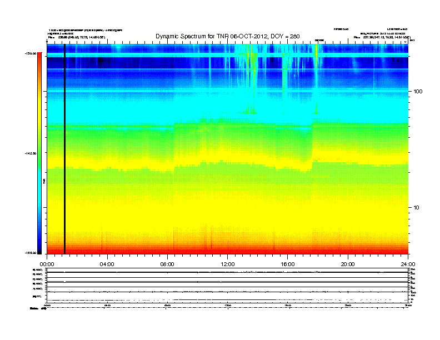Select the large 04:00 time axis label

click(107, 264)
